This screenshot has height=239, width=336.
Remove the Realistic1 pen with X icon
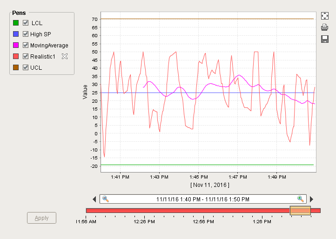65,56
